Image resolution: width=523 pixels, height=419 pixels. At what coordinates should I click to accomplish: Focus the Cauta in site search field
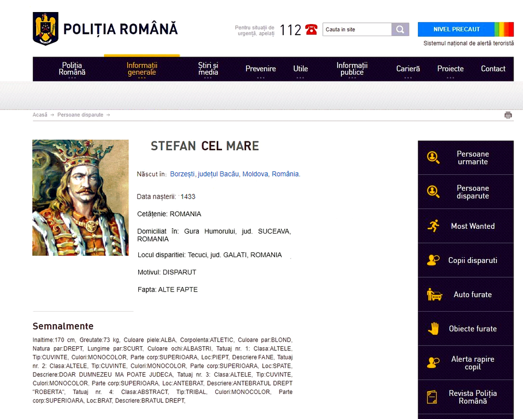pos(357,29)
